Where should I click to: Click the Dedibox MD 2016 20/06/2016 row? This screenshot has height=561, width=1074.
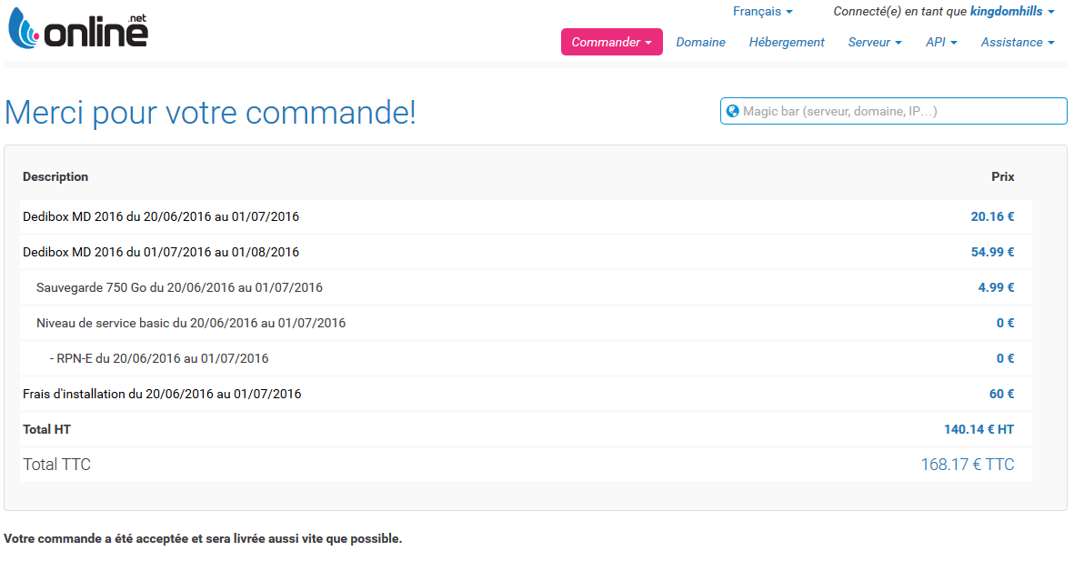coord(161,216)
